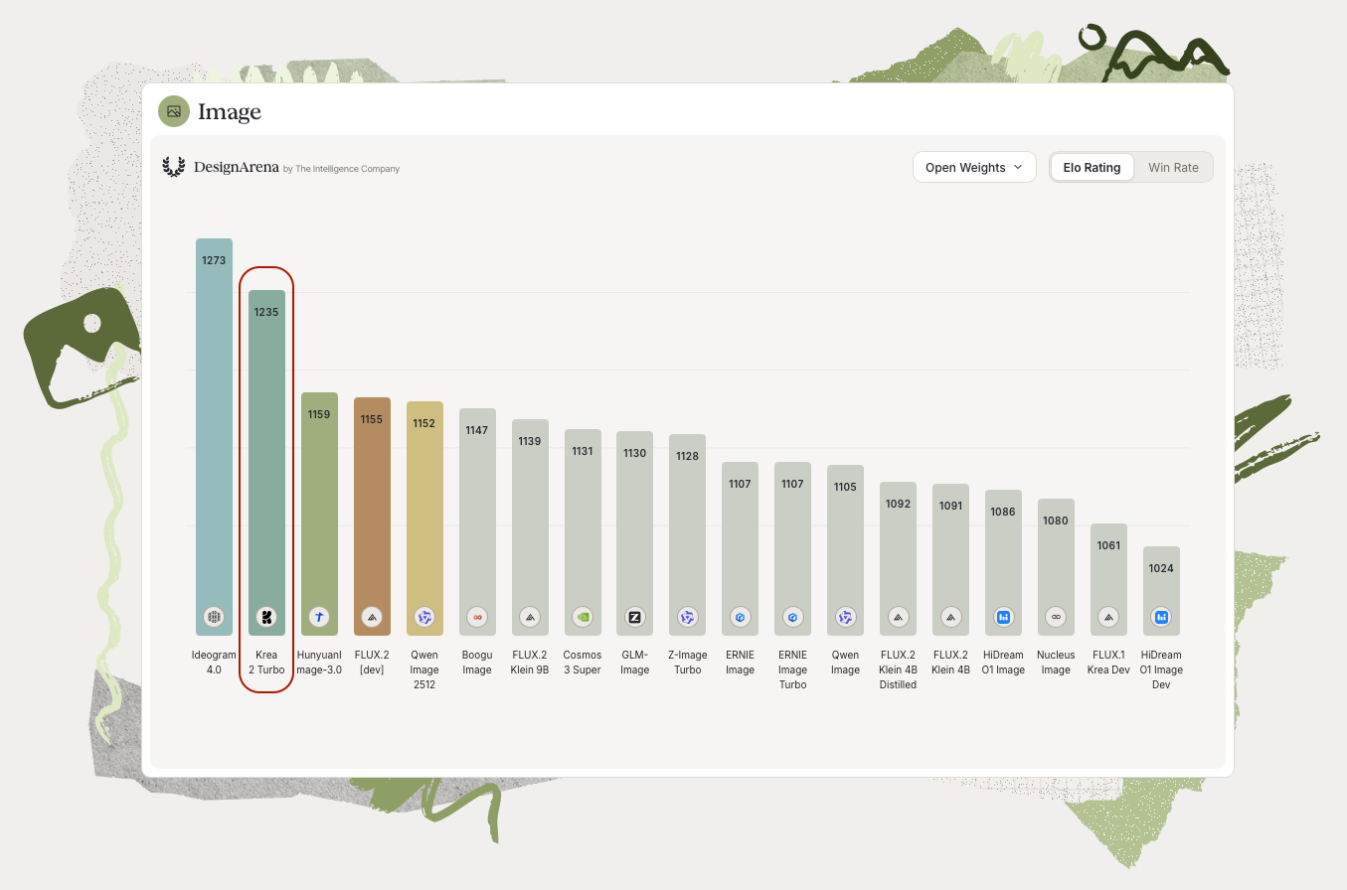1347x890 pixels.
Task: Click the 'Image' section heading text
Action: pyautogui.click(x=230, y=112)
